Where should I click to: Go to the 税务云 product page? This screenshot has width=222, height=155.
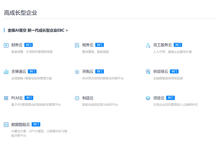point(88,45)
